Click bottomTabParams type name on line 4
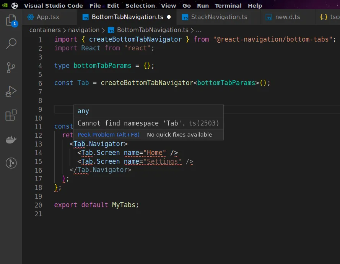This screenshot has height=264, width=340. click(x=102, y=66)
